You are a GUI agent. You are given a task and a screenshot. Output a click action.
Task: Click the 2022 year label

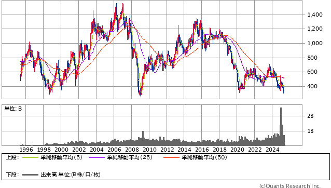(255, 150)
